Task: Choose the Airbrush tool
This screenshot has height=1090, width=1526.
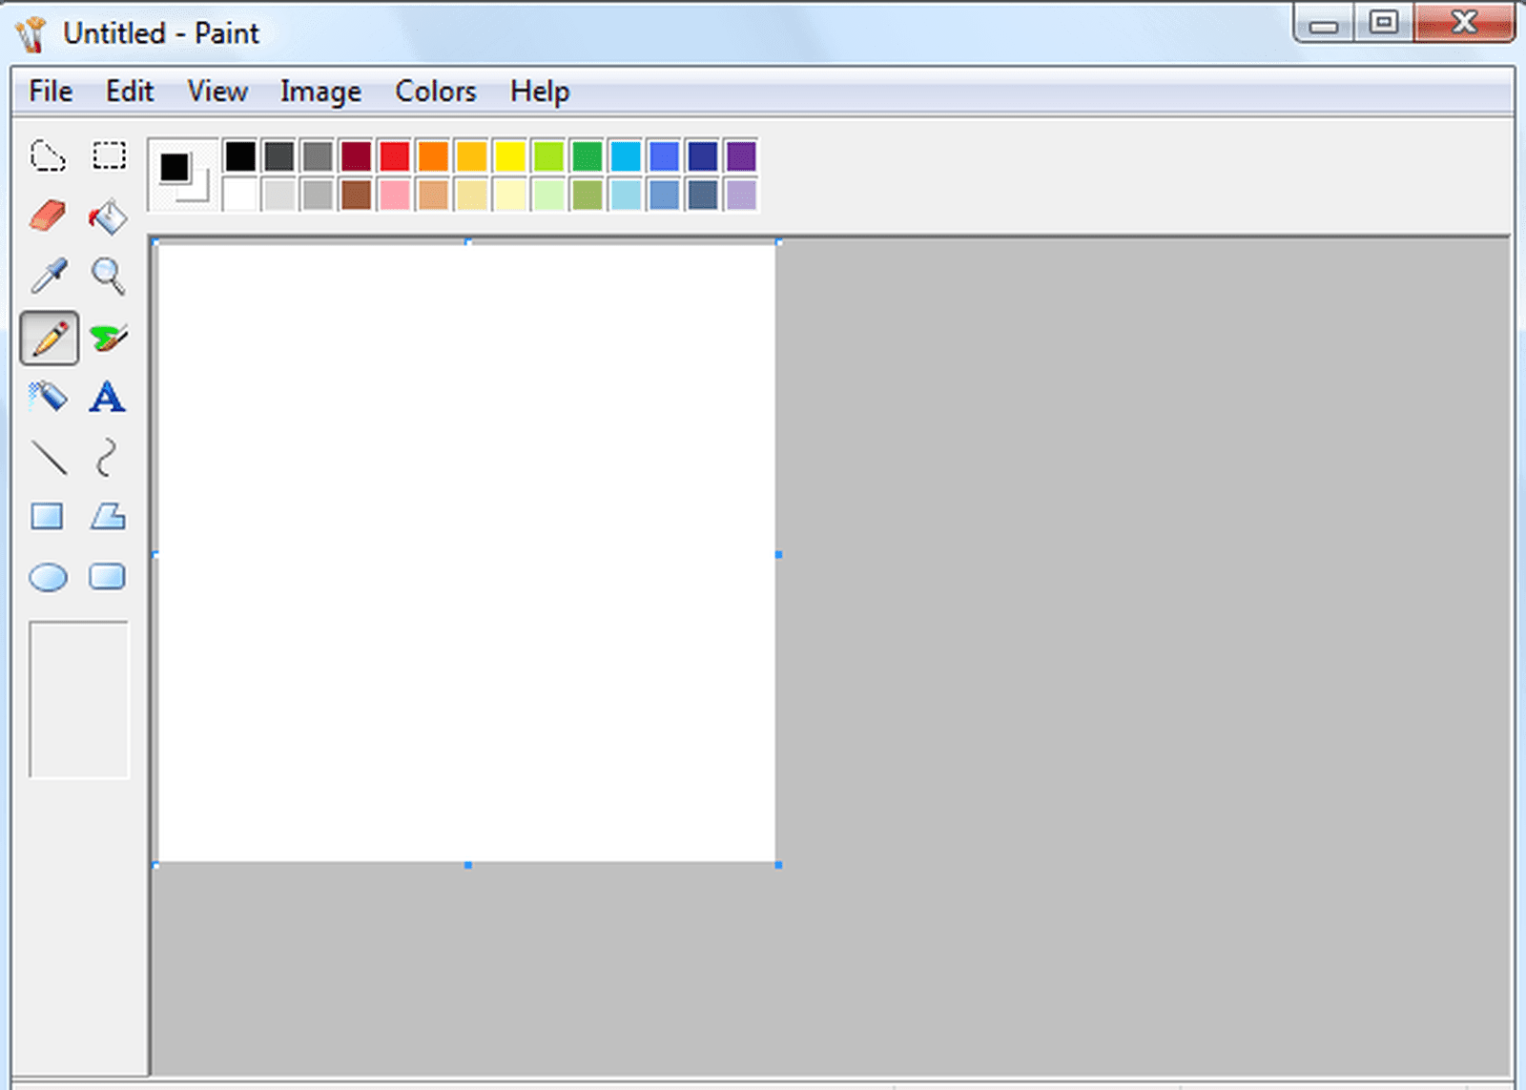Action: pyautogui.click(x=49, y=397)
